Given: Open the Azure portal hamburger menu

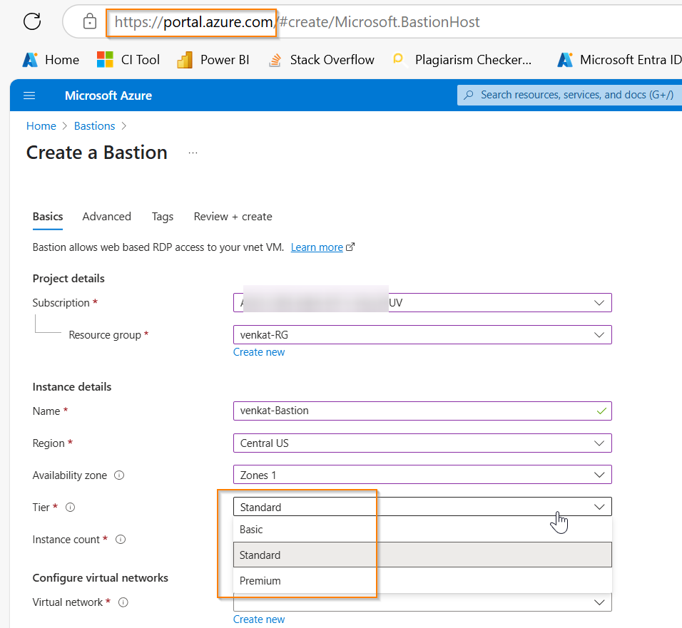Looking at the screenshot, I should (x=29, y=96).
